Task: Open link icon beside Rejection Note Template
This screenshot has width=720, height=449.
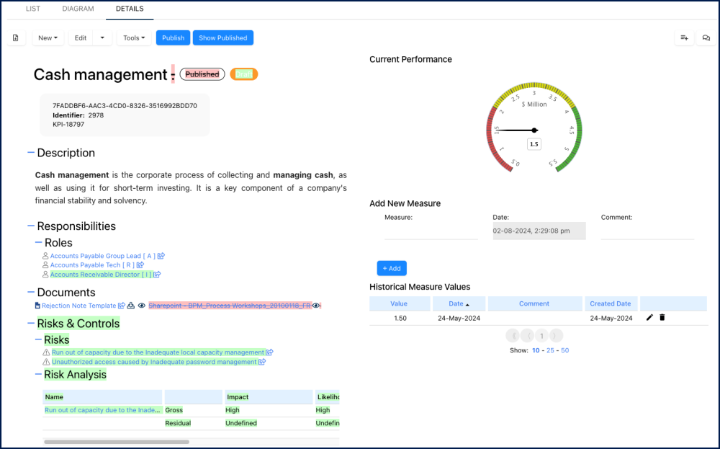Action: coord(122,306)
